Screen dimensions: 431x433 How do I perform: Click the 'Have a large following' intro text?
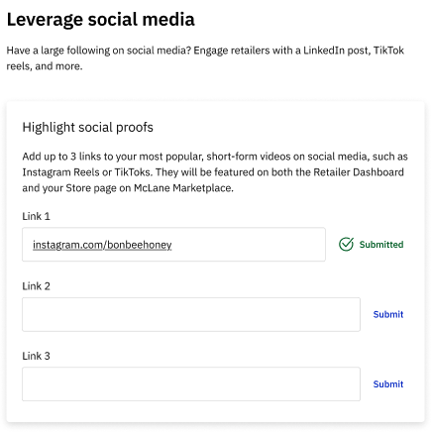[x=205, y=58]
